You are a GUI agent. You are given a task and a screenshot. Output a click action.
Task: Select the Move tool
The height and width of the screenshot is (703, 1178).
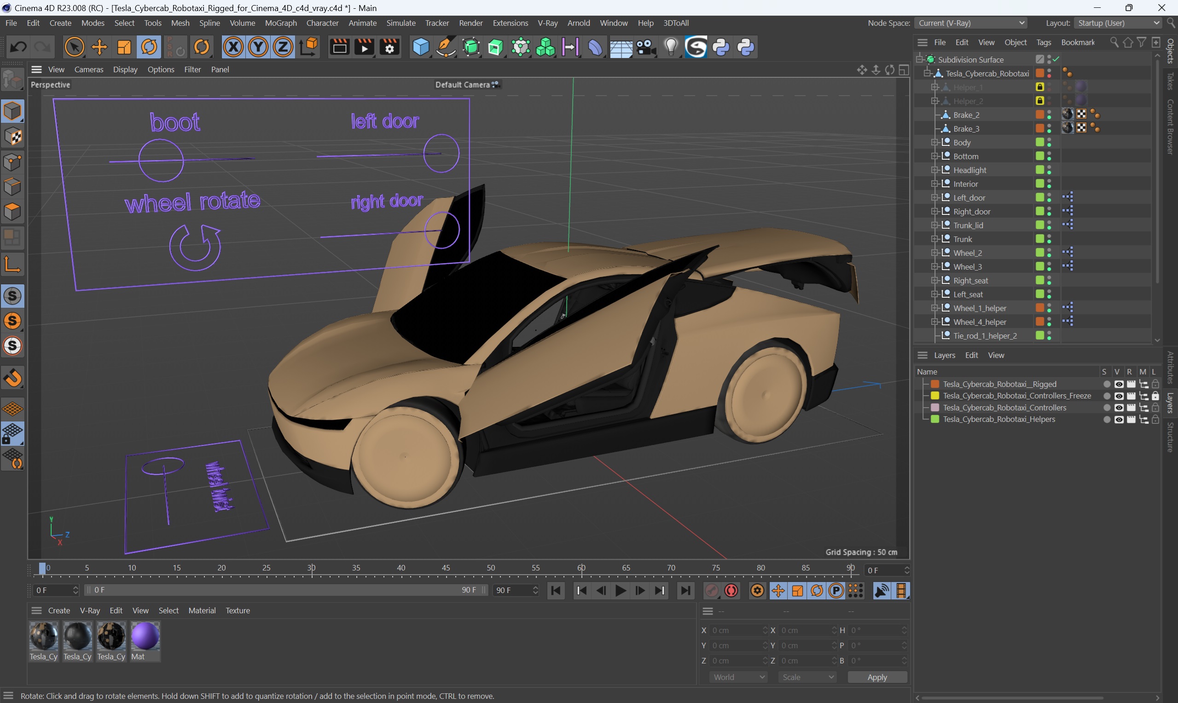[x=99, y=47]
